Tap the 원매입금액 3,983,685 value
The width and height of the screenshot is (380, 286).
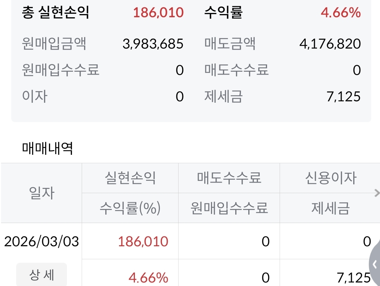click(x=153, y=44)
